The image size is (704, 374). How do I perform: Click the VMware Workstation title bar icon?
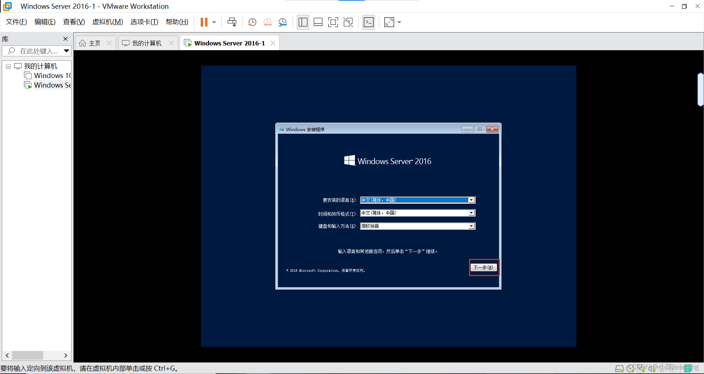[7, 6]
